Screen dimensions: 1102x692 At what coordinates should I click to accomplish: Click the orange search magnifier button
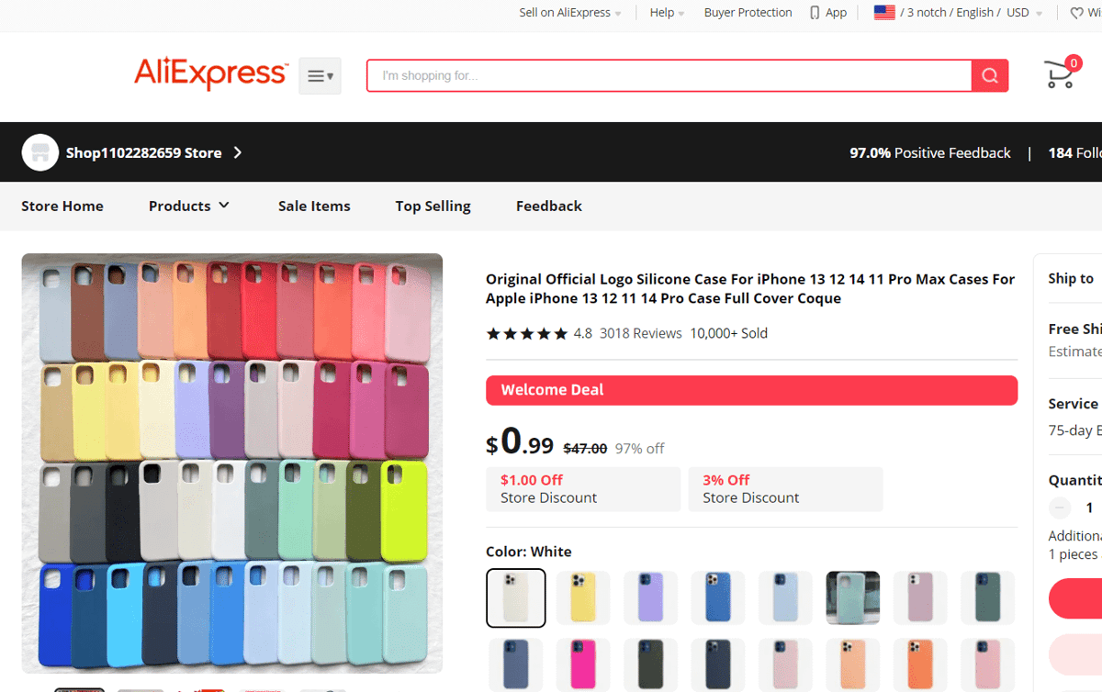click(990, 75)
